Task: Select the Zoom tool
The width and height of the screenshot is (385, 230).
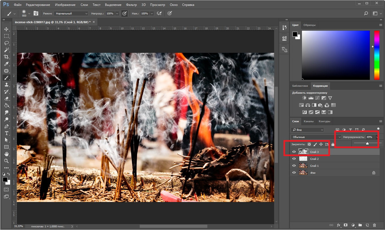Action: [6, 161]
